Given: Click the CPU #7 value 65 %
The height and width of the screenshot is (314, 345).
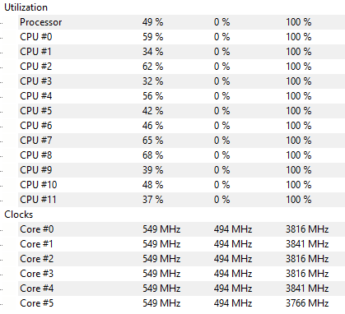Looking at the screenshot, I should 152,141.
